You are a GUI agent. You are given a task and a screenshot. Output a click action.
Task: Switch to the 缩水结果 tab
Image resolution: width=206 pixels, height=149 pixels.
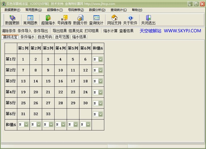point(79,37)
